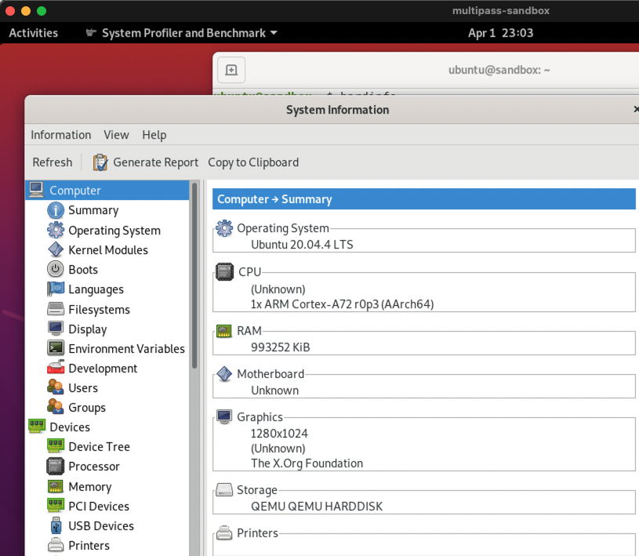Click the Computer category monitor icon

[36, 190]
